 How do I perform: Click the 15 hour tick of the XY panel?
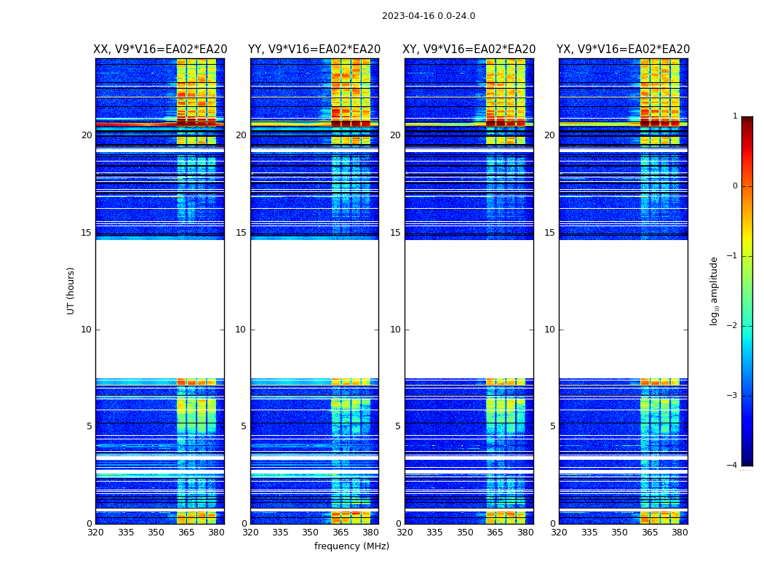point(395,233)
